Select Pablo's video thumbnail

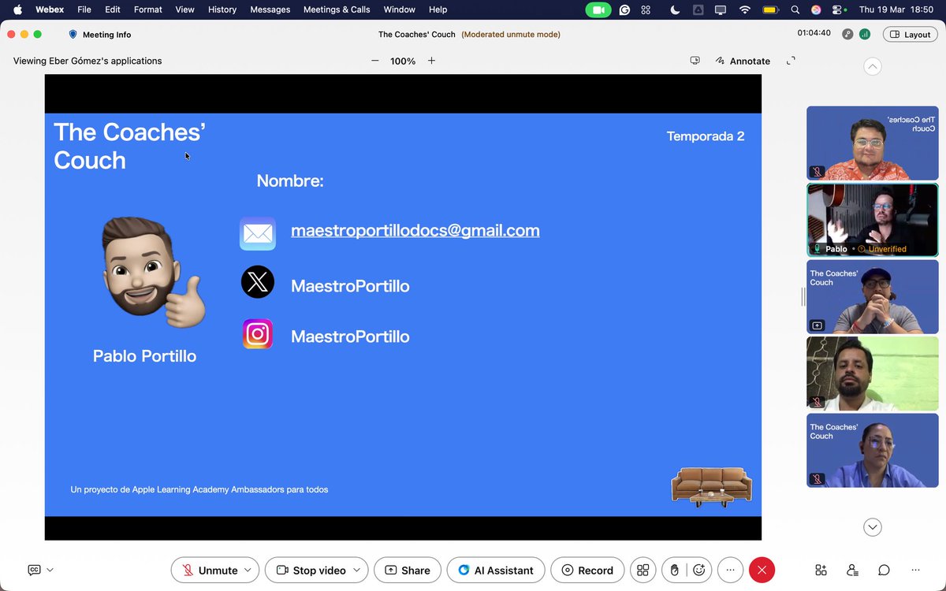[x=872, y=220]
